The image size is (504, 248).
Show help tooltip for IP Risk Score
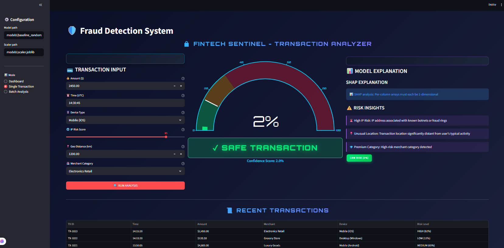point(183,129)
